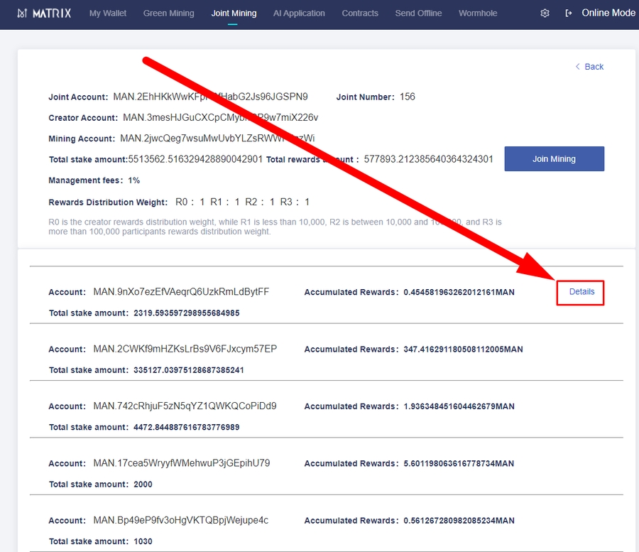Navigate to the Contracts section
The height and width of the screenshot is (552, 639).
tap(360, 13)
